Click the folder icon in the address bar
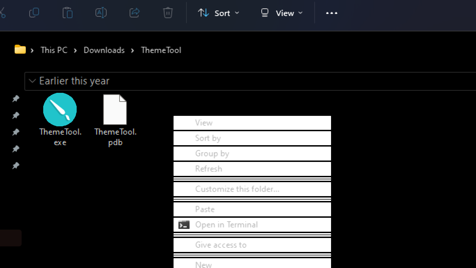 pyautogui.click(x=20, y=50)
